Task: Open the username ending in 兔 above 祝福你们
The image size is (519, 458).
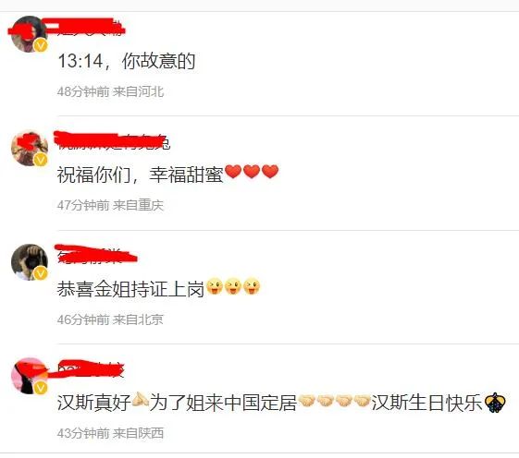Action: coord(113,141)
